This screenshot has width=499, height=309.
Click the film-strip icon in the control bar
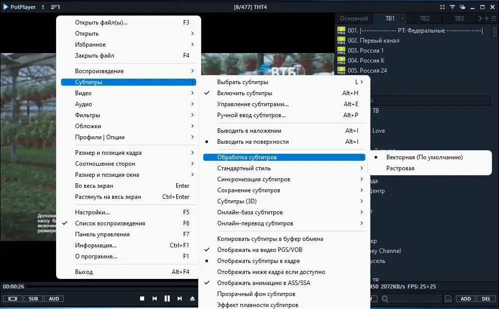12,298
